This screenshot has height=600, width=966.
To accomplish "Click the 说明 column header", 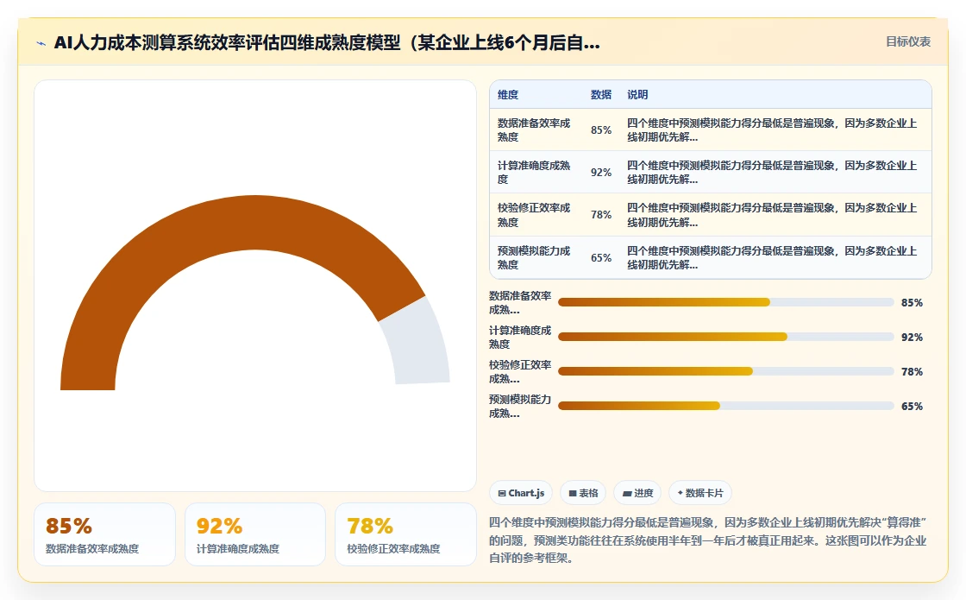I will click(x=637, y=95).
